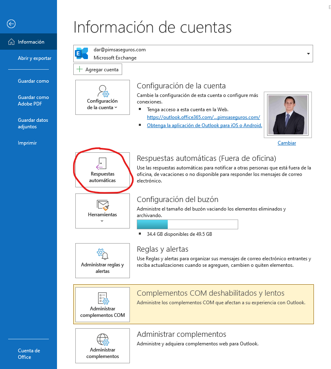Click the plus icon in Agregar cuenta
Screen dimensions: 331x369
point(79,69)
